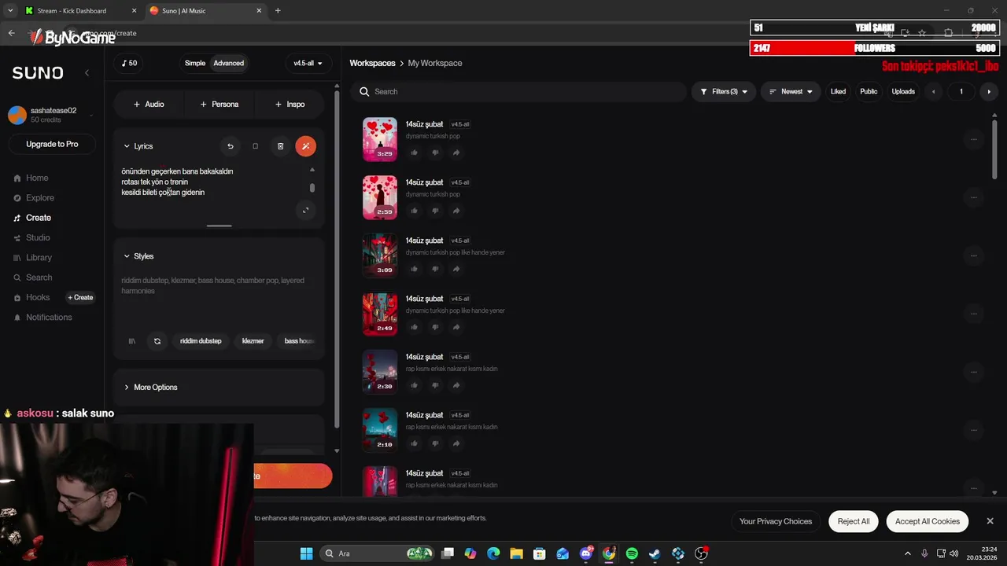Like the 2:30 rap kısmı erkek song

pyautogui.click(x=414, y=385)
